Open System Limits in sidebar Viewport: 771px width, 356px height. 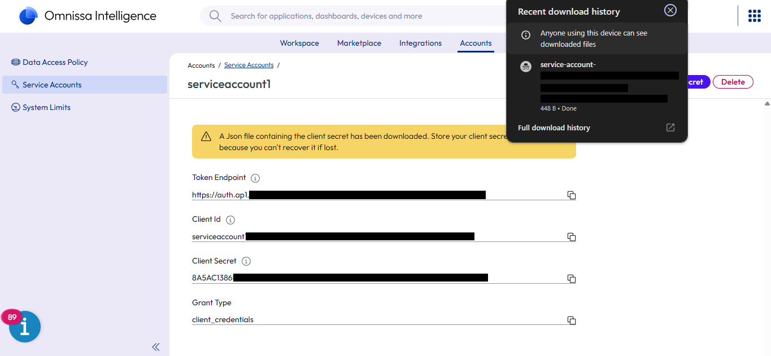click(46, 108)
